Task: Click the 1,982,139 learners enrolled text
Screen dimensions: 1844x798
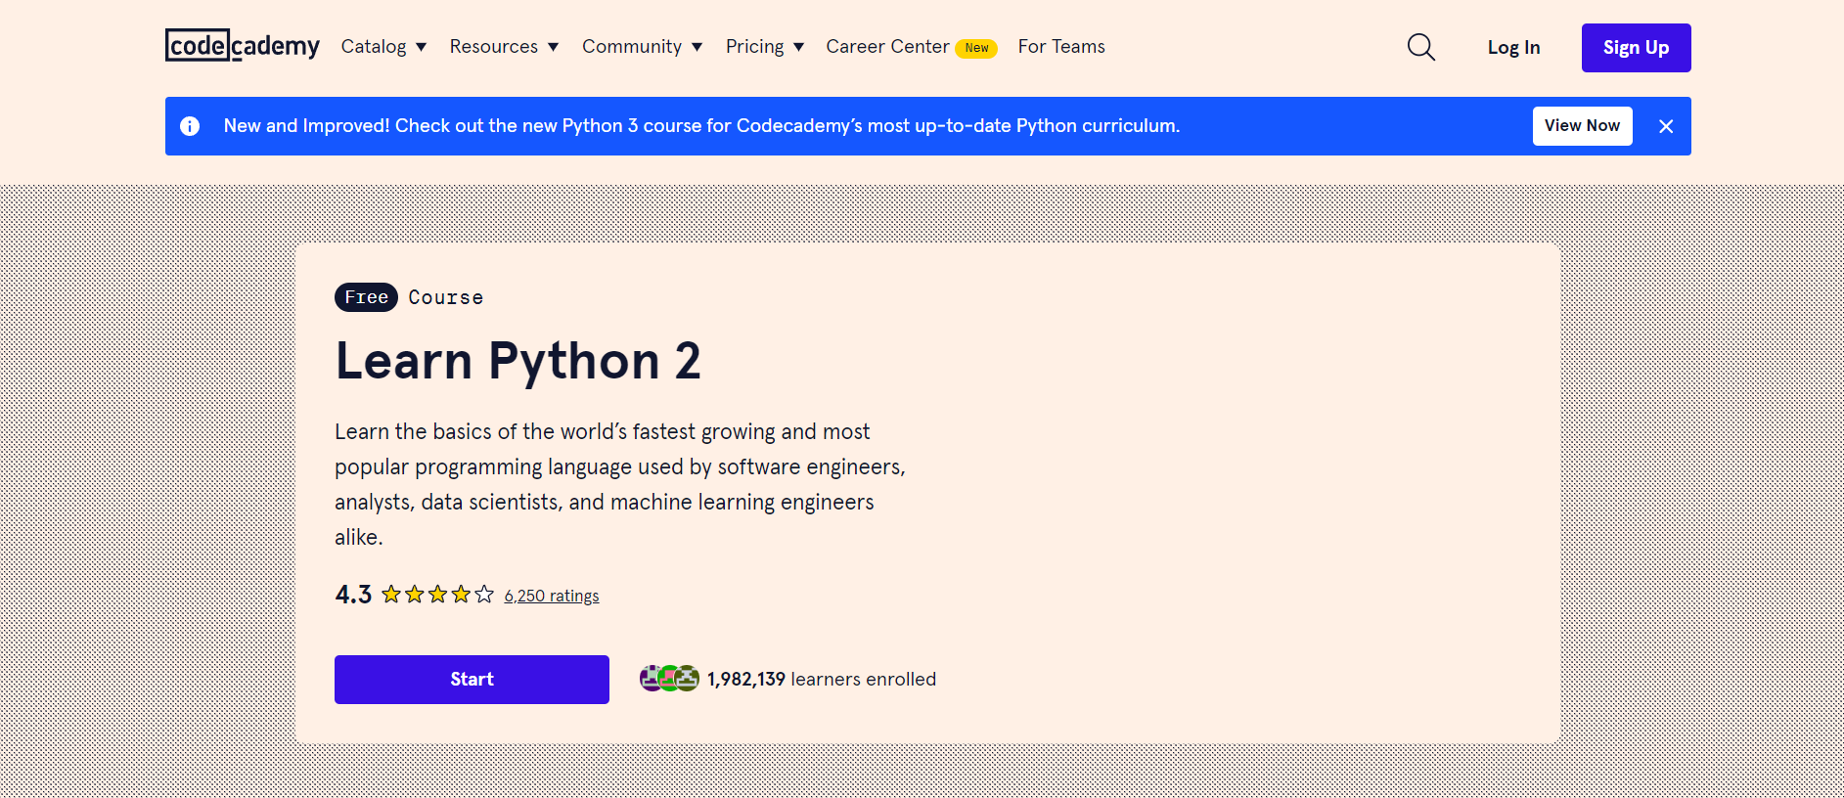Action: coord(822,679)
